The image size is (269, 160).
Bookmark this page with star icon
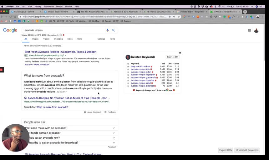(179, 17)
